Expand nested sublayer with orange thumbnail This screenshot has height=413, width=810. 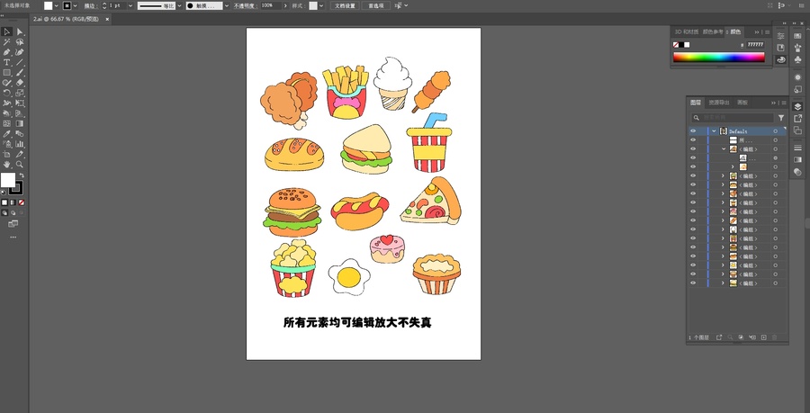pyautogui.click(x=732, y=166)
